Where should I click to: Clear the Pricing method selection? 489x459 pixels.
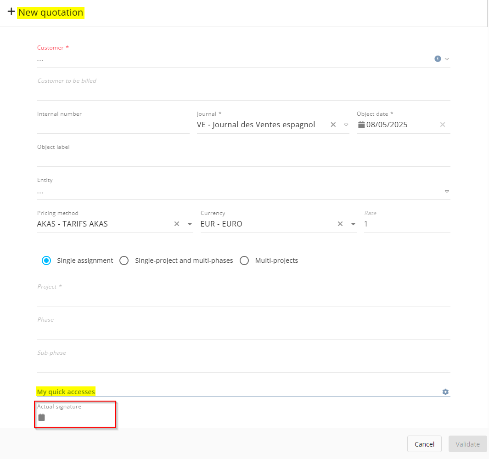pos(177,224)
